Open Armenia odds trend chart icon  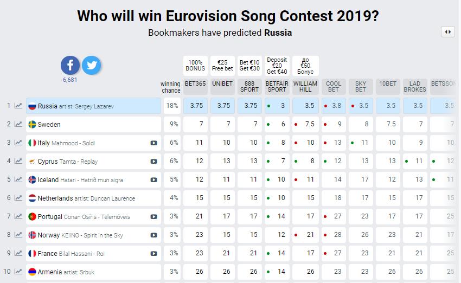[18, 272]
